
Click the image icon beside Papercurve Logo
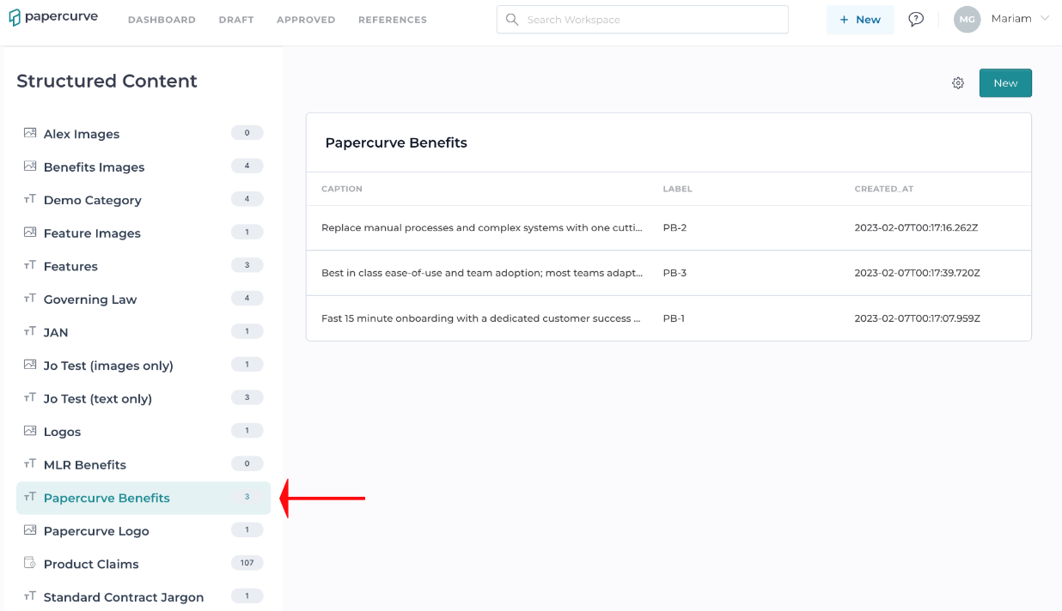29,529
